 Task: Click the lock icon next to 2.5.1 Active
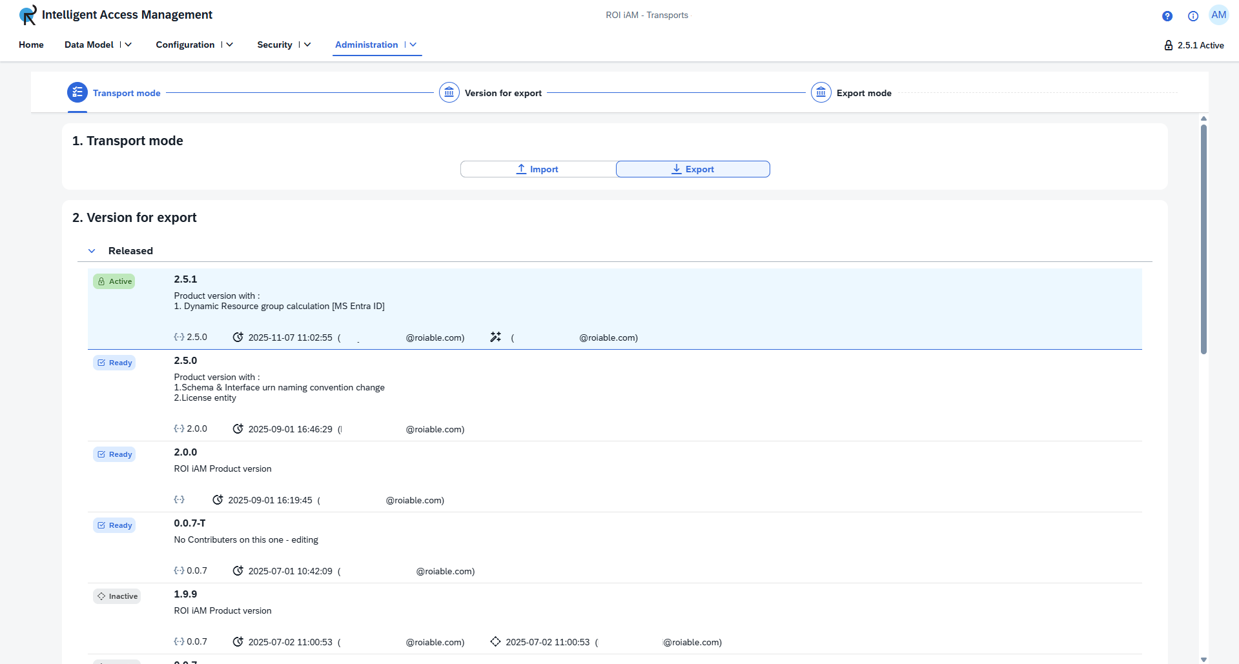click(1169, 45)
